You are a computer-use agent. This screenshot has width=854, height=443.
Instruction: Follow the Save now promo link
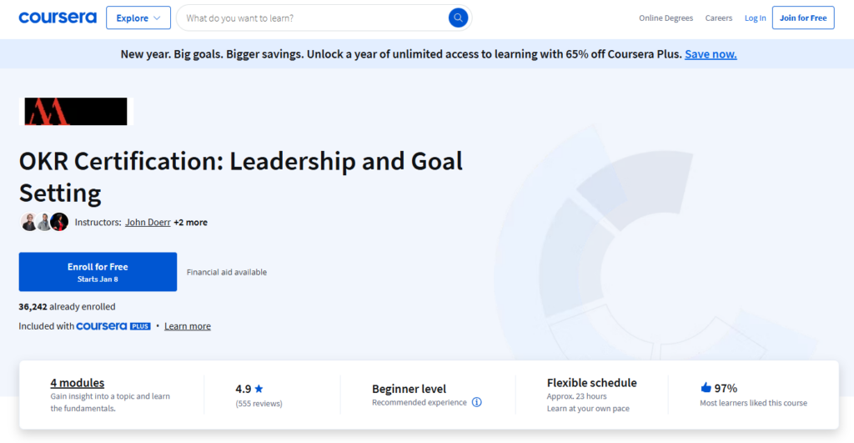[711, 54]
